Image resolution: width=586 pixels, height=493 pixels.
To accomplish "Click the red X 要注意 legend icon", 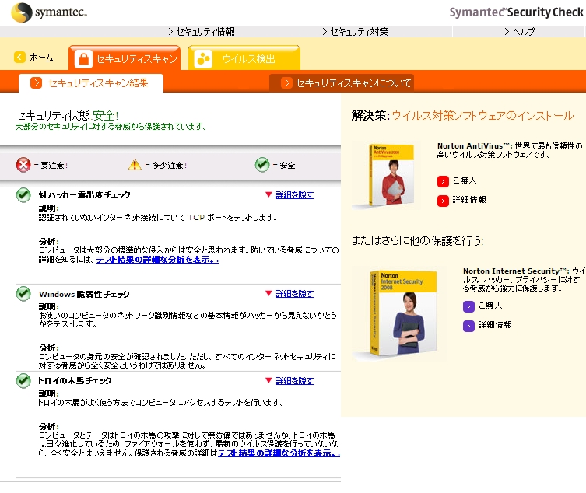I will (23, 165).
